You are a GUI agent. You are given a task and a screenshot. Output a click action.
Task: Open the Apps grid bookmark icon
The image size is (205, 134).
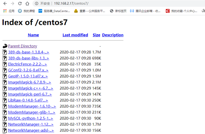pos(5,11)
